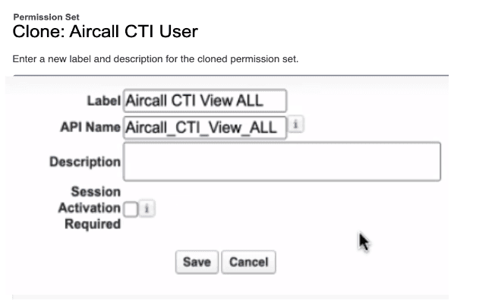The height and width of the screenshot is (305, 492).
Task: Enable the Session Activation Required checkbox
Action: coord(131,209)
